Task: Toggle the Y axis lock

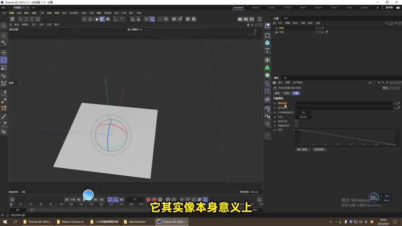Action: (26, 19)
